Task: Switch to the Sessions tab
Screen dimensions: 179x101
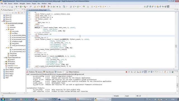Action: [39, 72]
